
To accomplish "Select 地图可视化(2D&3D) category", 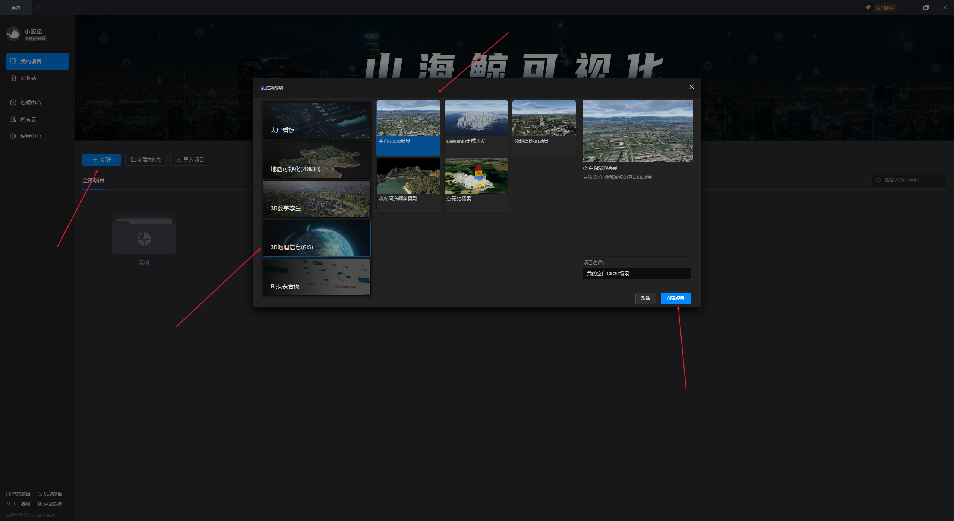I will [316, 160].
